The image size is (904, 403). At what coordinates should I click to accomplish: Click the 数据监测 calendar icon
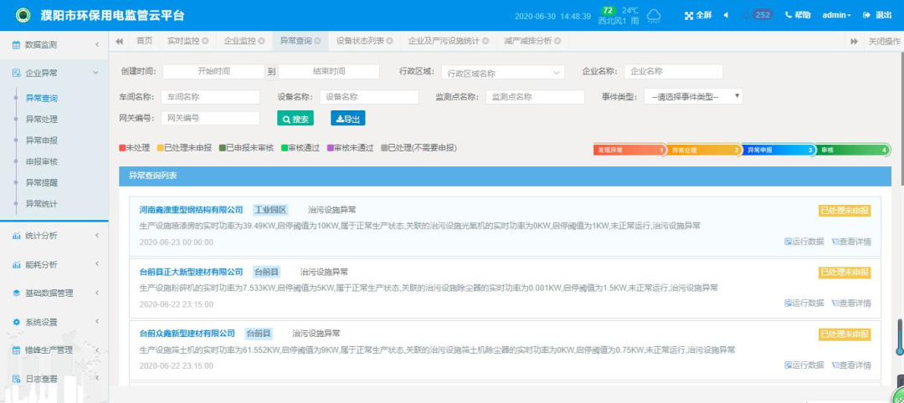tap(17, 44)
